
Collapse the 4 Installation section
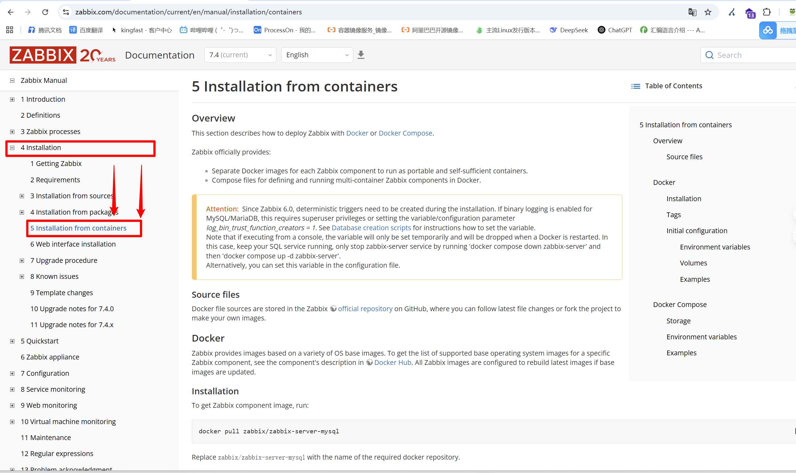point(12,148)
